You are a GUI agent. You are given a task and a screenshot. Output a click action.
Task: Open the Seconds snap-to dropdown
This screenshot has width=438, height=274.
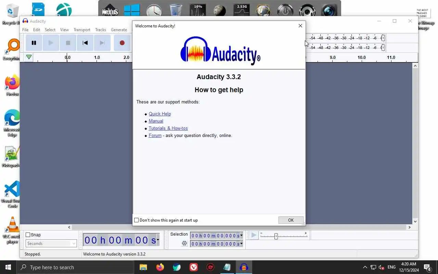(x=51, y=243)
